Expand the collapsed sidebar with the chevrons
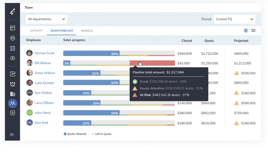Viewport: 268px width, 156px height. [12, 134]
